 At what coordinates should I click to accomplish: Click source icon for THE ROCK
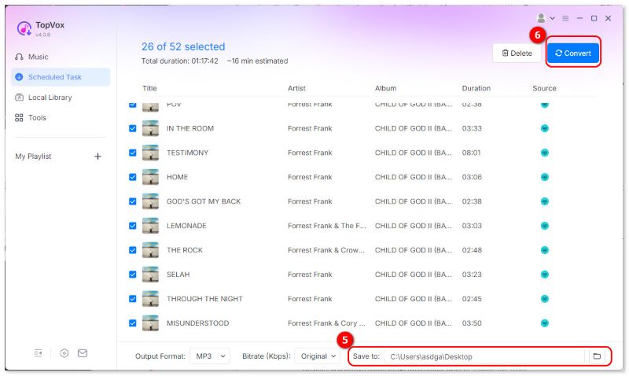coord(544,250)
